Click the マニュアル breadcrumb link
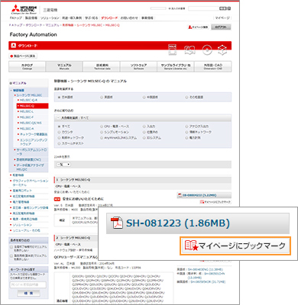This screenshot has width=298, height=305. pyautogui.click(x=52, y=25)
